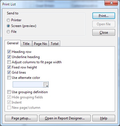Switch to the Title tab

click(x=26, y=44)
